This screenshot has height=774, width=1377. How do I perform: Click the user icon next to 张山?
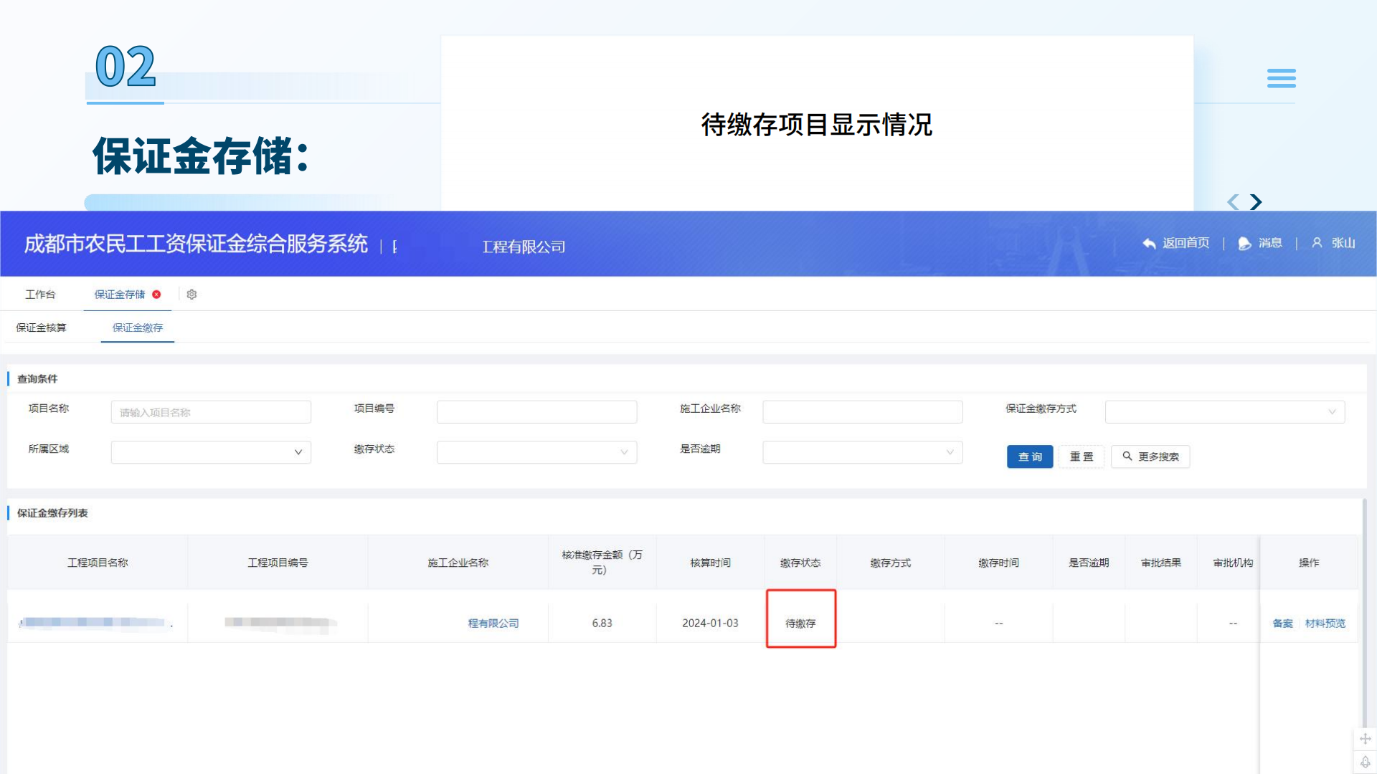click(1317, 243)
